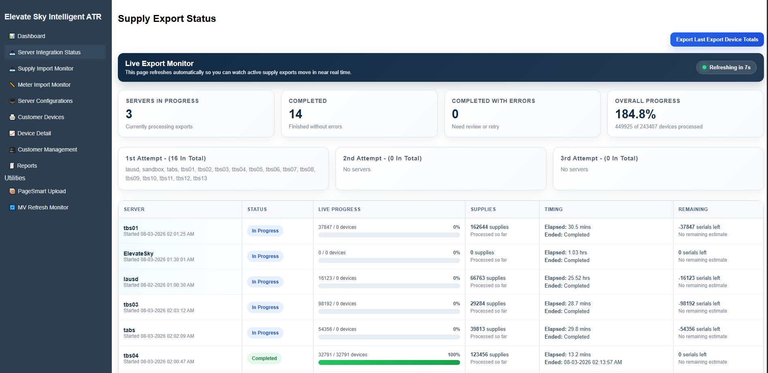This screenshot has height=373, width=768.
Task: Click the Supply Export Status heading
Action: point(167,19)
